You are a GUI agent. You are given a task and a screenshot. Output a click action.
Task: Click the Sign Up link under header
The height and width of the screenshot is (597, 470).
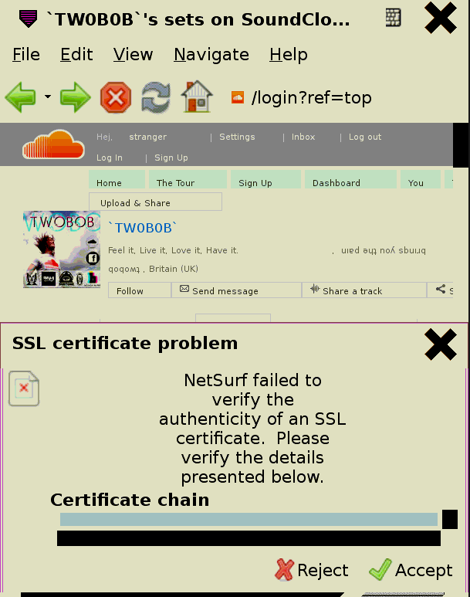171,158
